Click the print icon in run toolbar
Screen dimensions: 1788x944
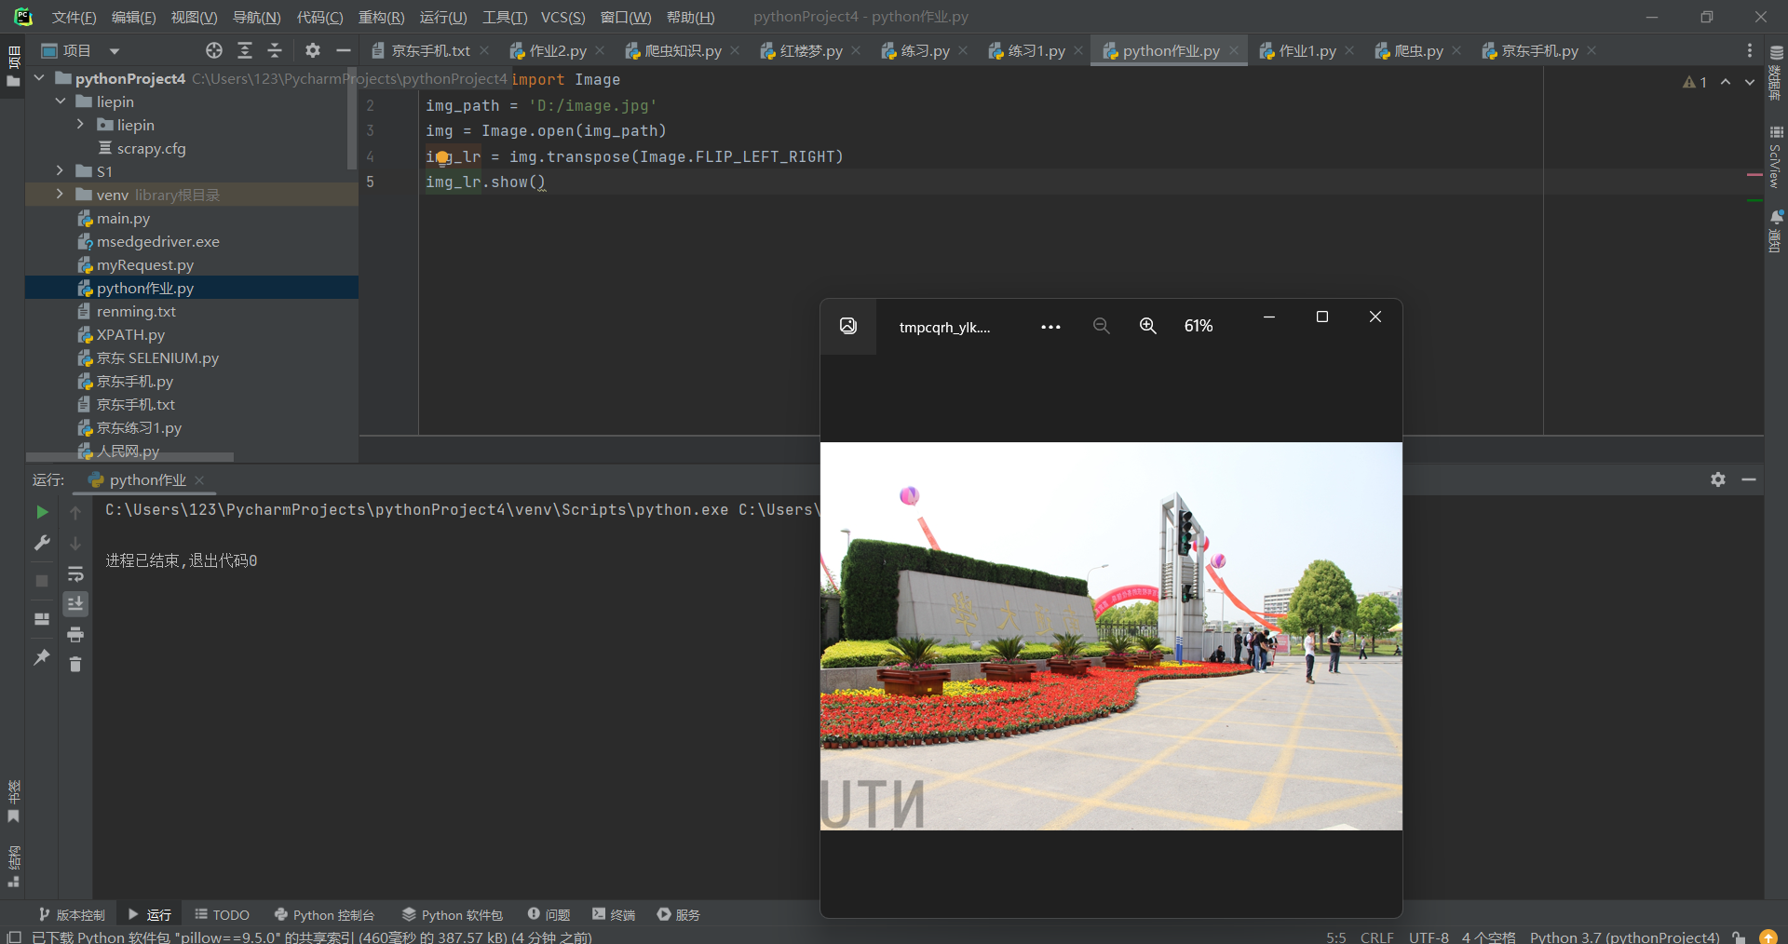(75, 635)
